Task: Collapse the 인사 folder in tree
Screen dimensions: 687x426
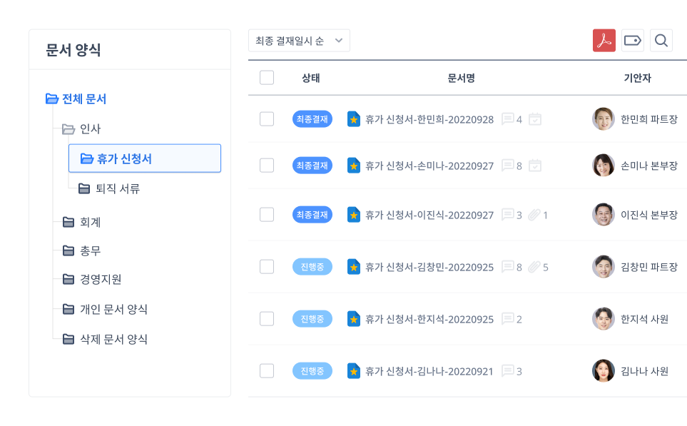Action: (x=68, y=129)
